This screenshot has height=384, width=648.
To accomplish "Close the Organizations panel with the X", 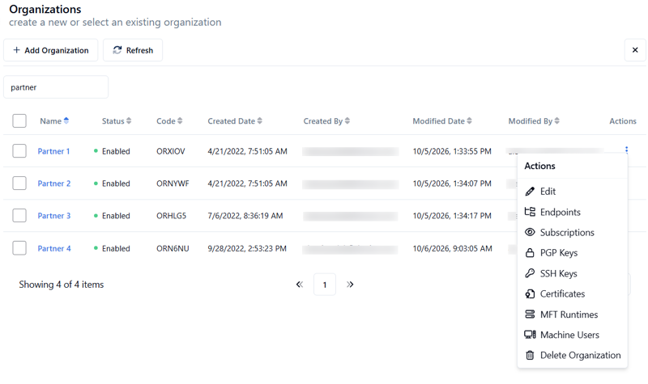I will pyautogui.click(x=635, y=50).
